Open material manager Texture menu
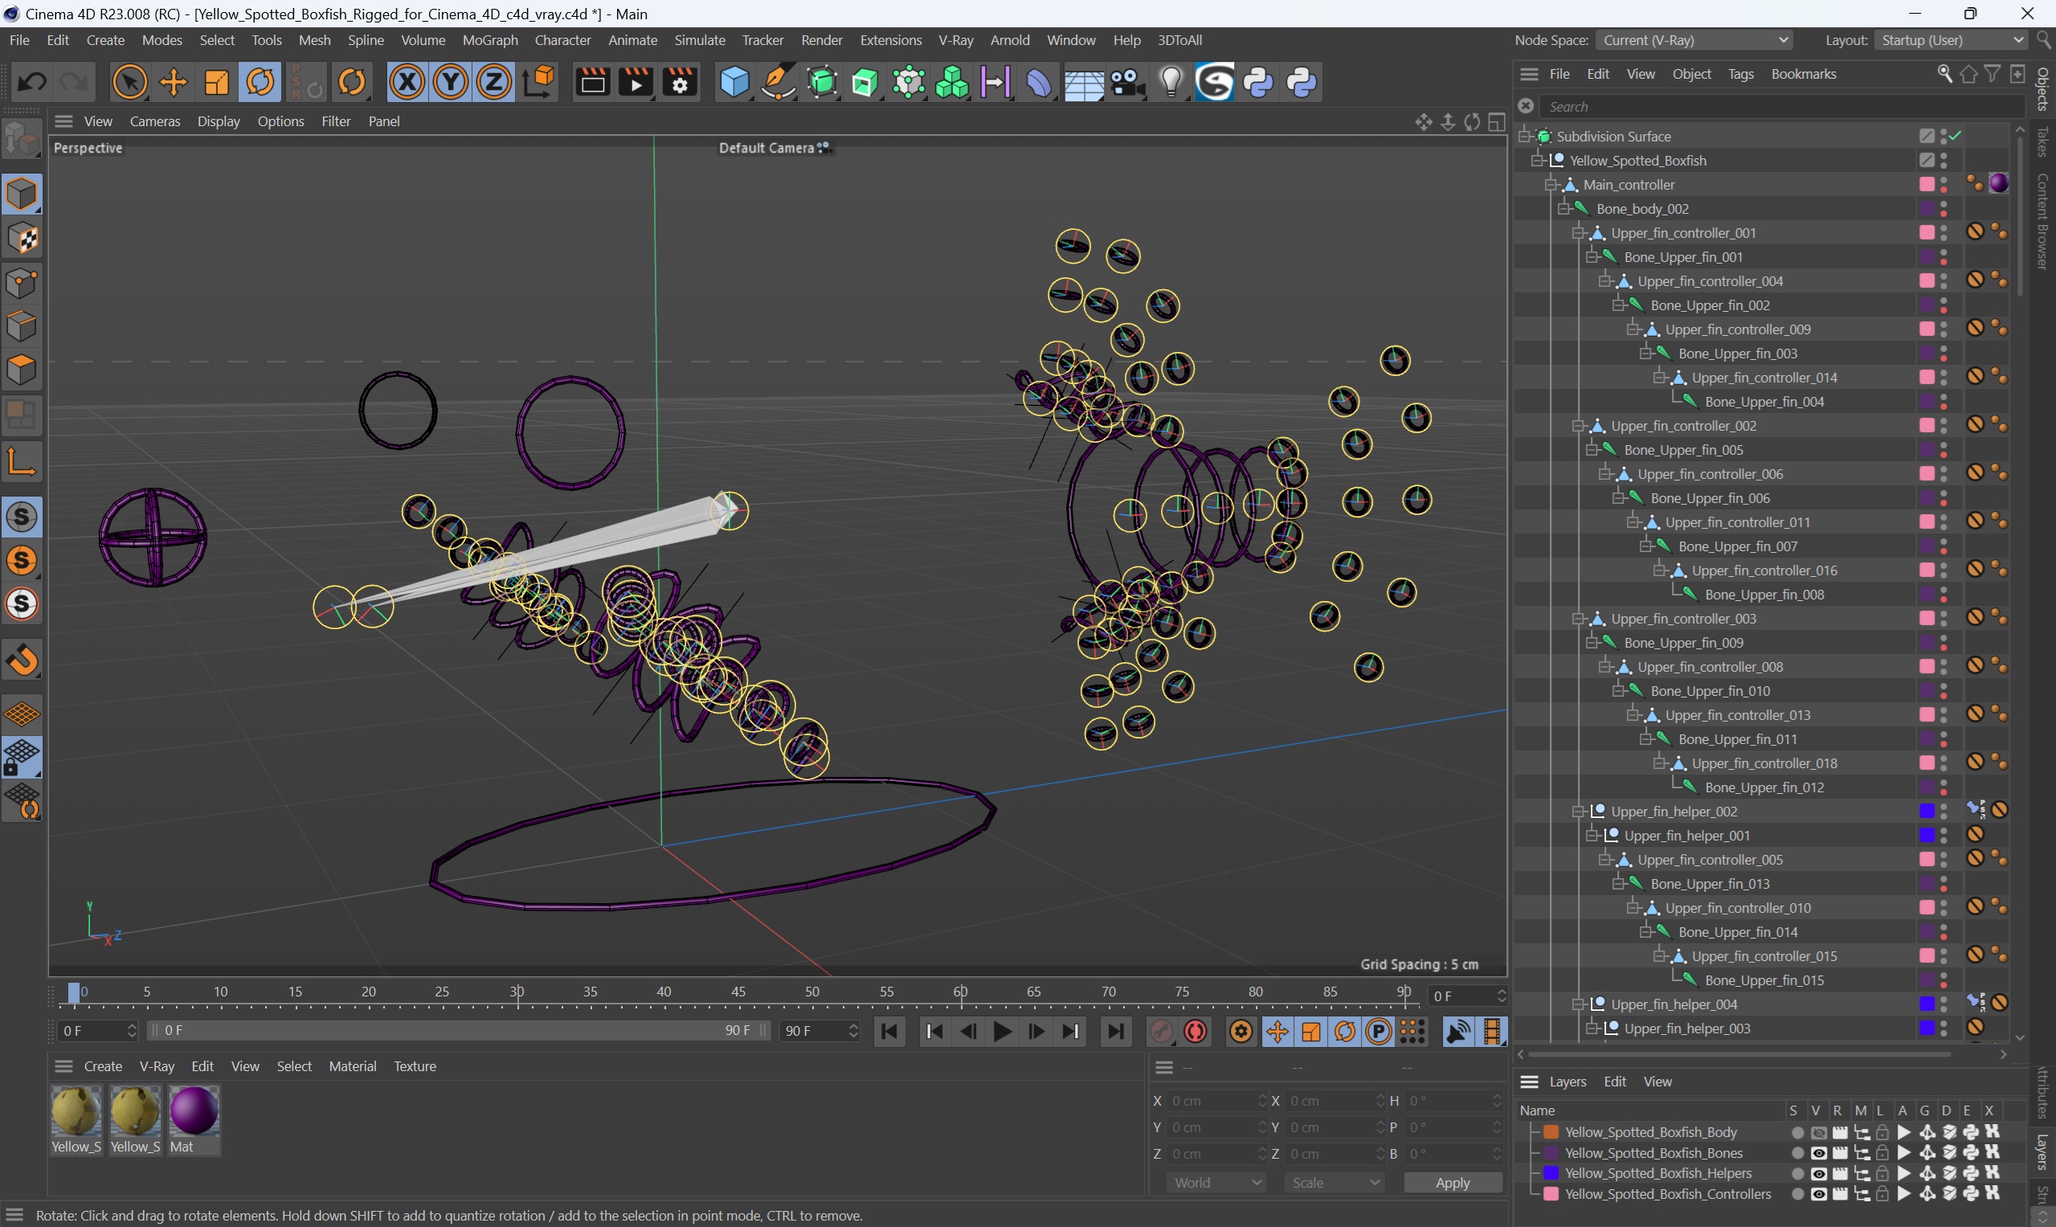The width and height of the screenshot is (2056, 1227). click(x=415, y=1065)
